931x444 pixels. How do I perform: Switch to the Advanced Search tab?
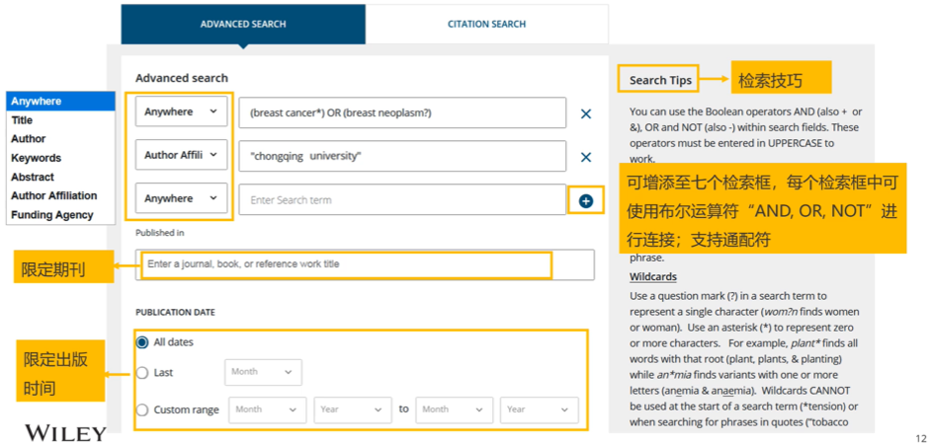243,24
